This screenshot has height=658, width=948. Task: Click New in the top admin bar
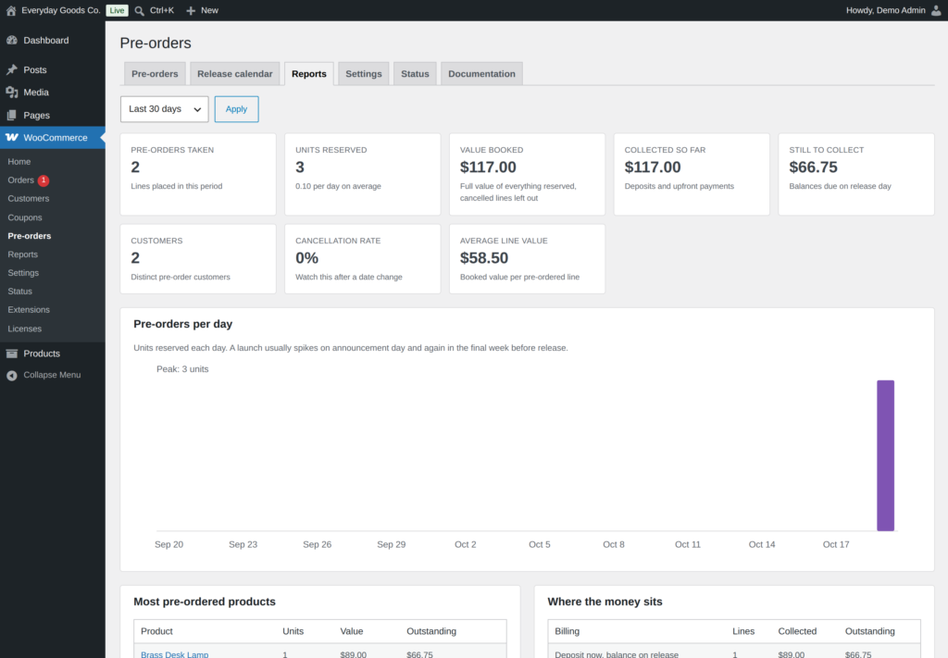209,10
